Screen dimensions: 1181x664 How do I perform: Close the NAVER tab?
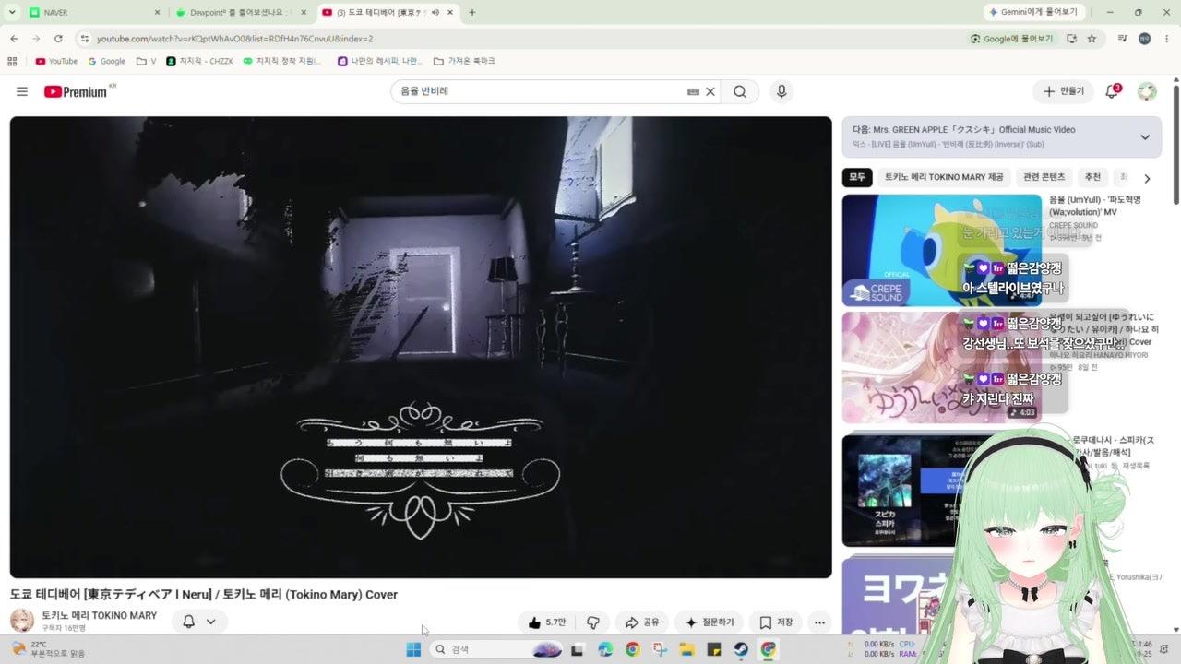157,13
